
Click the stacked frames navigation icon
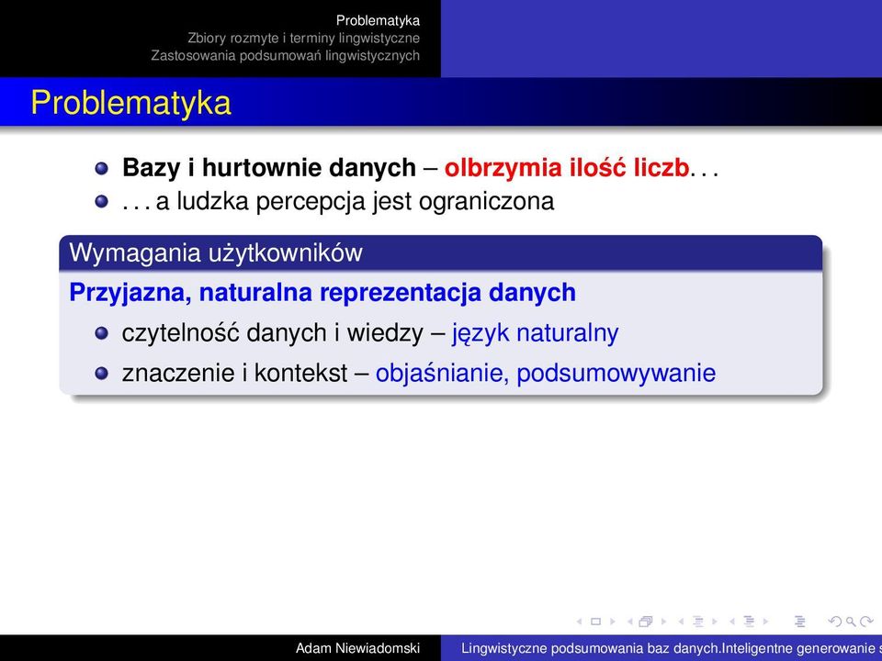(646, 622)
